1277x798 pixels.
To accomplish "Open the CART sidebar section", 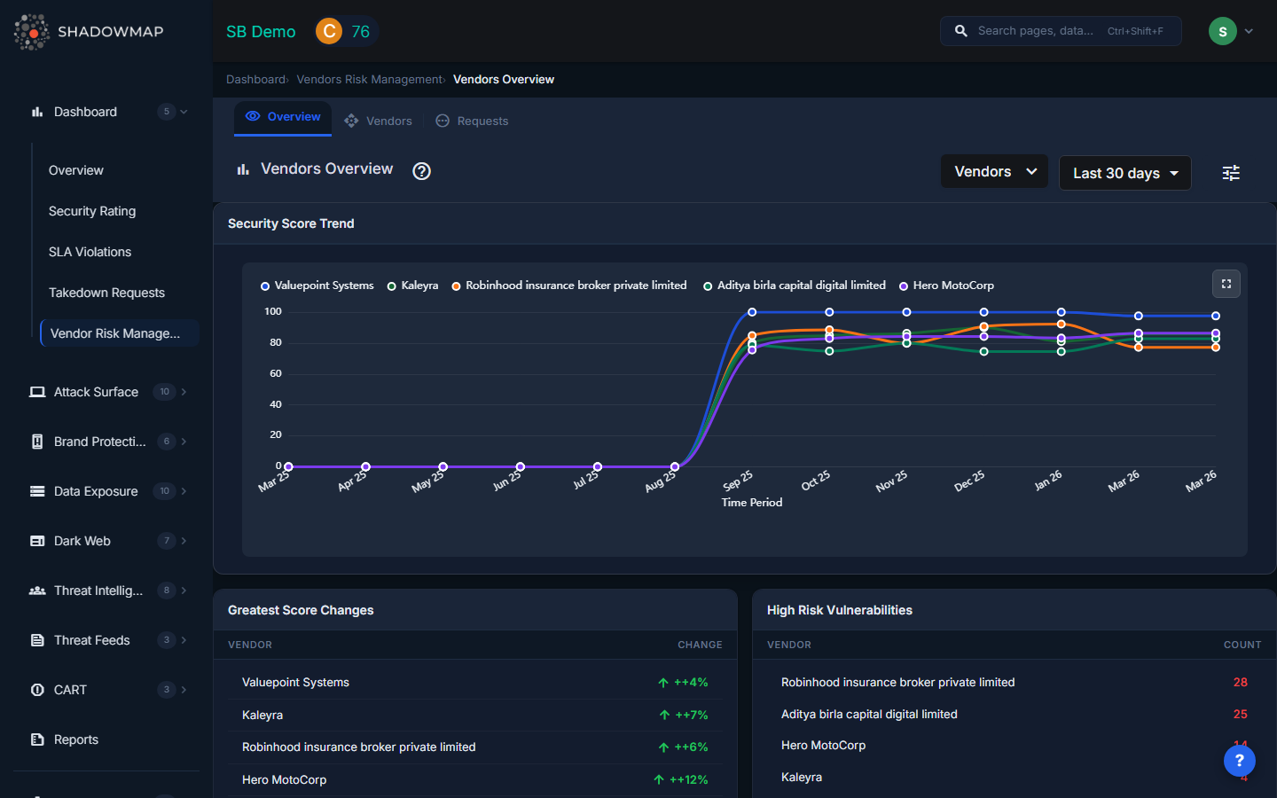I will pyautogui.click(x=70, y=690).
